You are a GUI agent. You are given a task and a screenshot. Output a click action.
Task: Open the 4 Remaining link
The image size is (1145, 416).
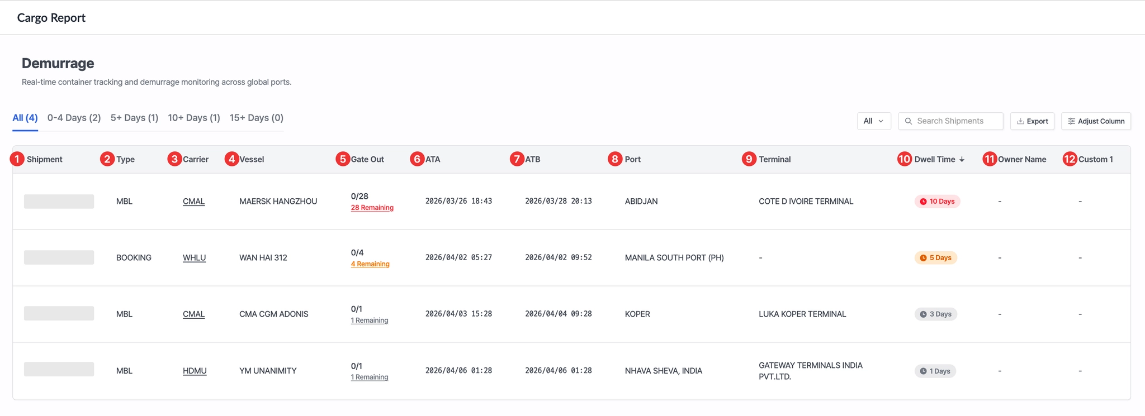pos(370,264)
